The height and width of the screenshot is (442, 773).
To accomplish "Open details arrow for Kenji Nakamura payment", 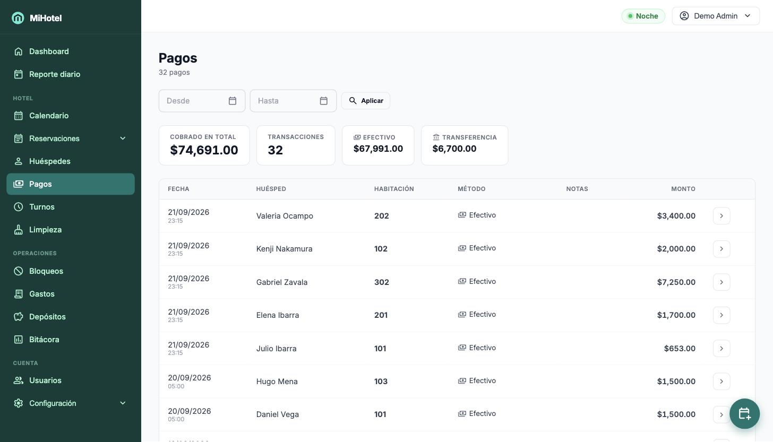I will point(722,249).
